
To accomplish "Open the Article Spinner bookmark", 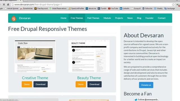I will coord(12,8).
